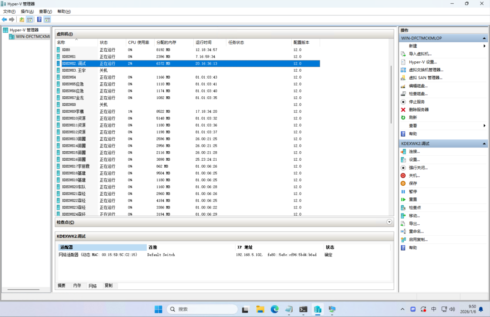Click the 导出 (Export) action
The width and height of the screenshot is (490, 317).
(x=414, y=224)
